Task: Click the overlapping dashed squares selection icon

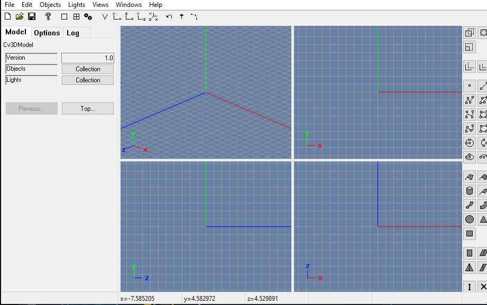Action: [x=470, y=32]
